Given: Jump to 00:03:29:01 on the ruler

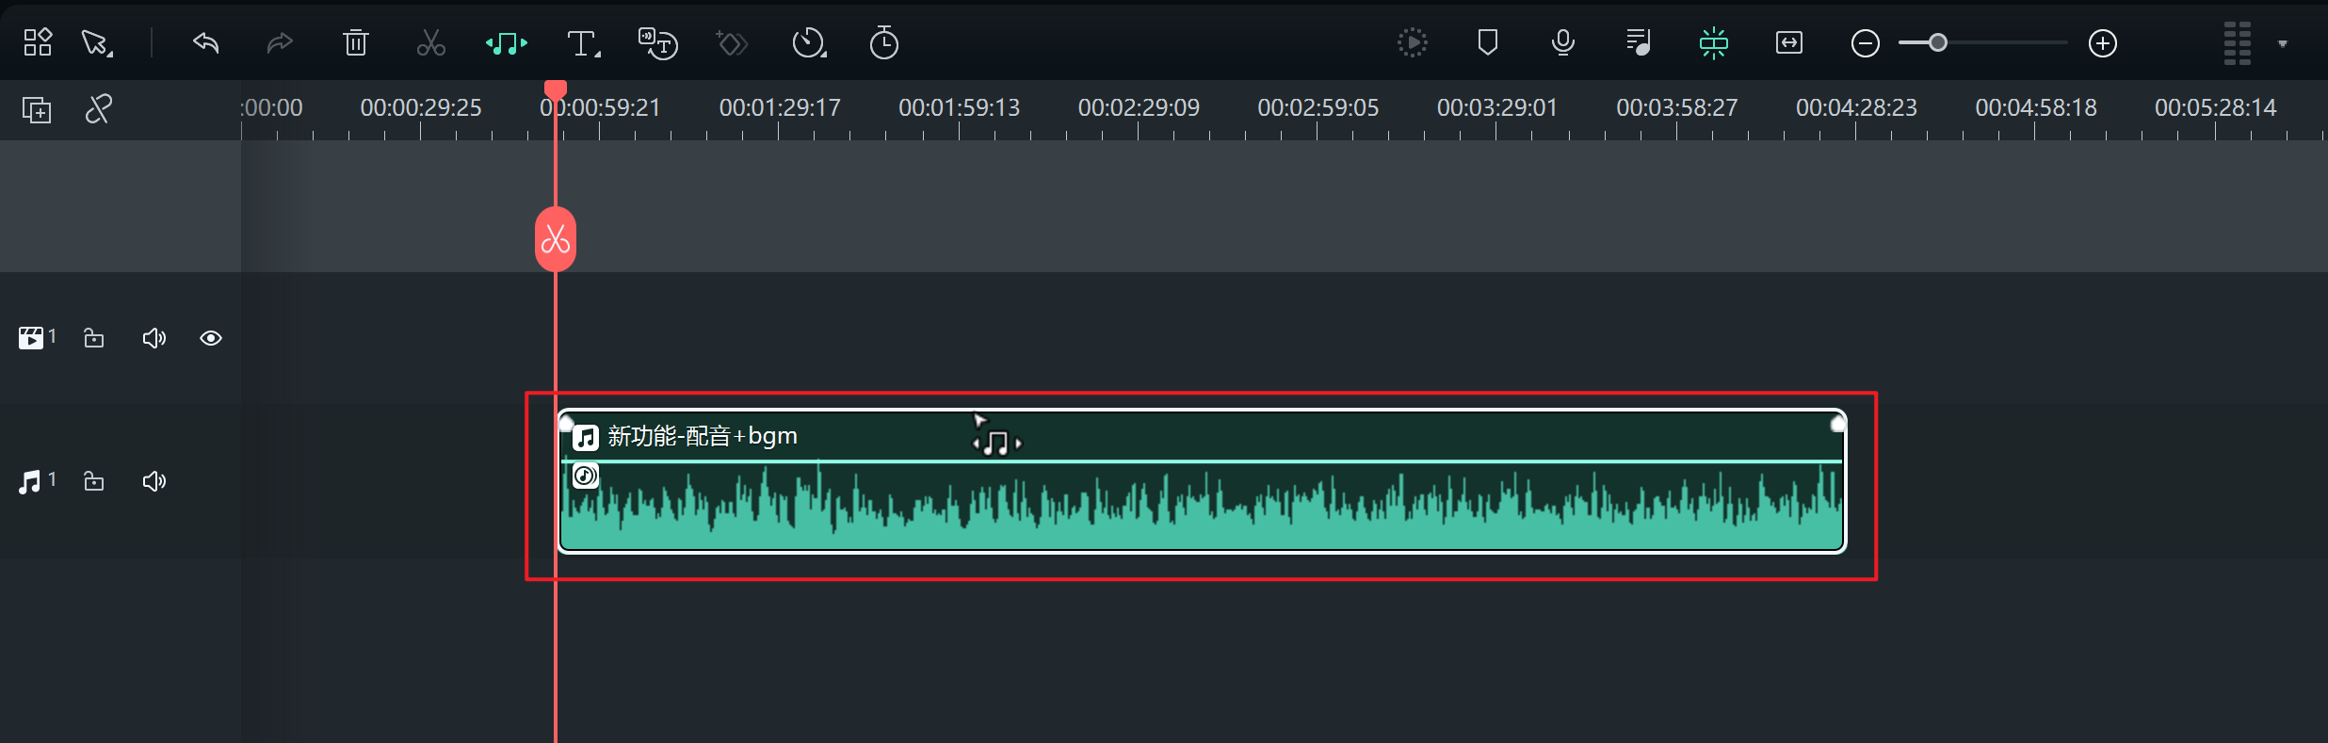Looking at the screenshot, I should pyautogui.click(x=1497, y=108).
